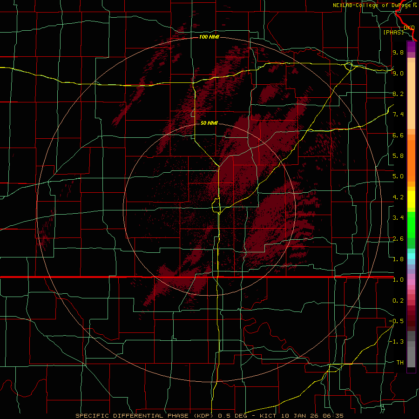Click the 8.2 value on the color scale
This screenshot has height=419, width=419.
[398, 94]
